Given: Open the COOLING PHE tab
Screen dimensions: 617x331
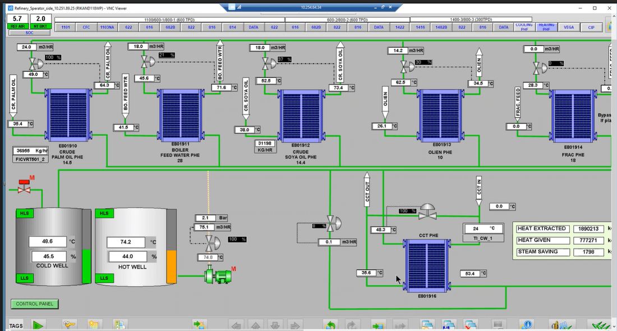Looking at the screenshot, I should (x=524, y=27).
